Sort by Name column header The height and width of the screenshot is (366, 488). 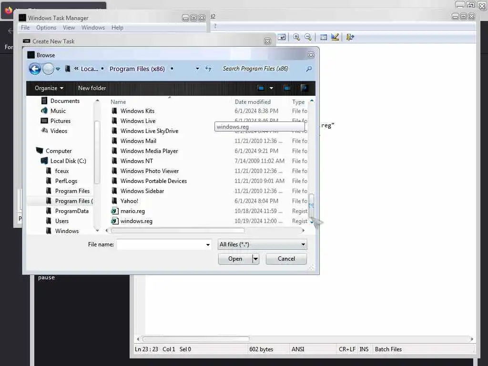point(118,102)
